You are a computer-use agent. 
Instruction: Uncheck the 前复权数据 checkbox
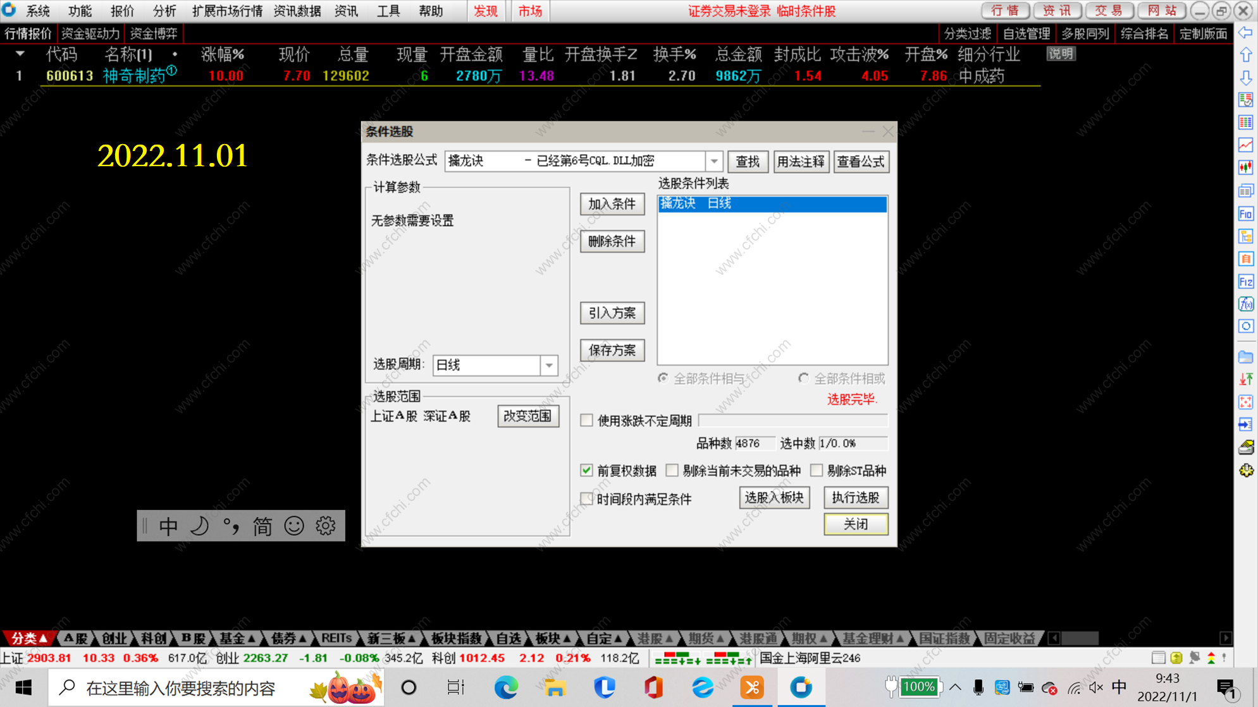pyautogui.click(x=586, y=470)
